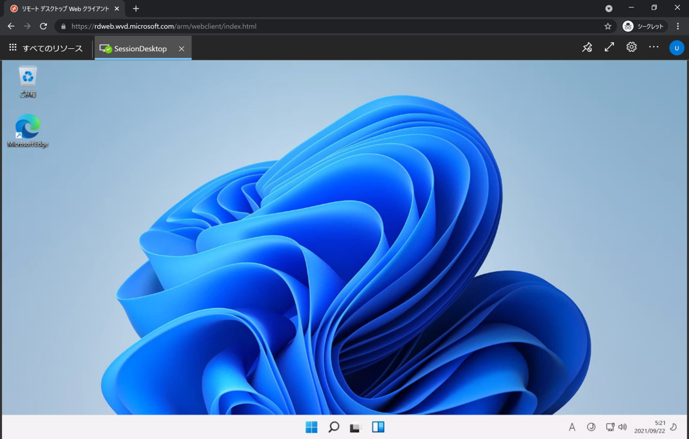
Task: Toggle the IME input mode 'A' indicator
Action: click(572, 427)
